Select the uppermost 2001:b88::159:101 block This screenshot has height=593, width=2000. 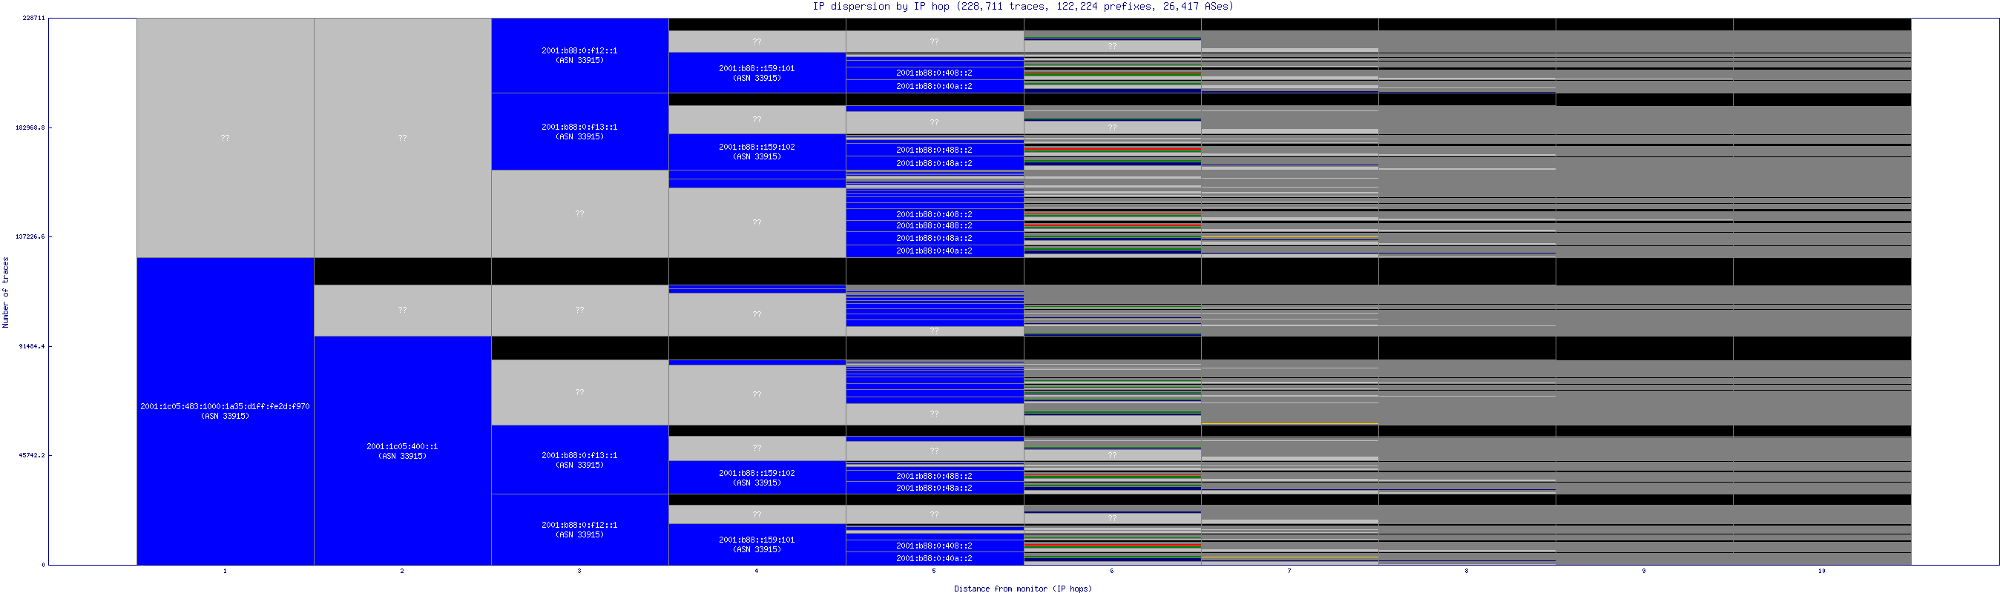pos(757,72)
